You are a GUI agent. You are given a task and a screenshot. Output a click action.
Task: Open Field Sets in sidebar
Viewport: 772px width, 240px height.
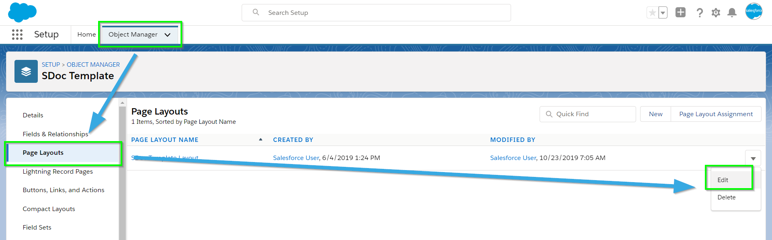point(37,228)
